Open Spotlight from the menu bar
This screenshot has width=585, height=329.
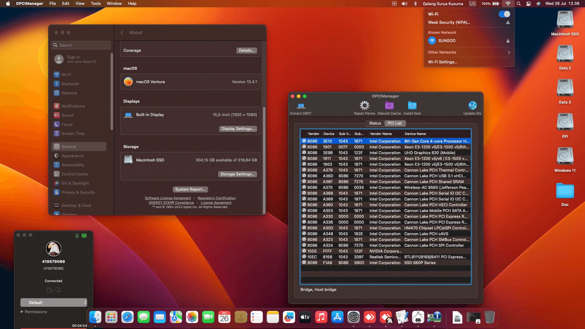tap(518, 4)
